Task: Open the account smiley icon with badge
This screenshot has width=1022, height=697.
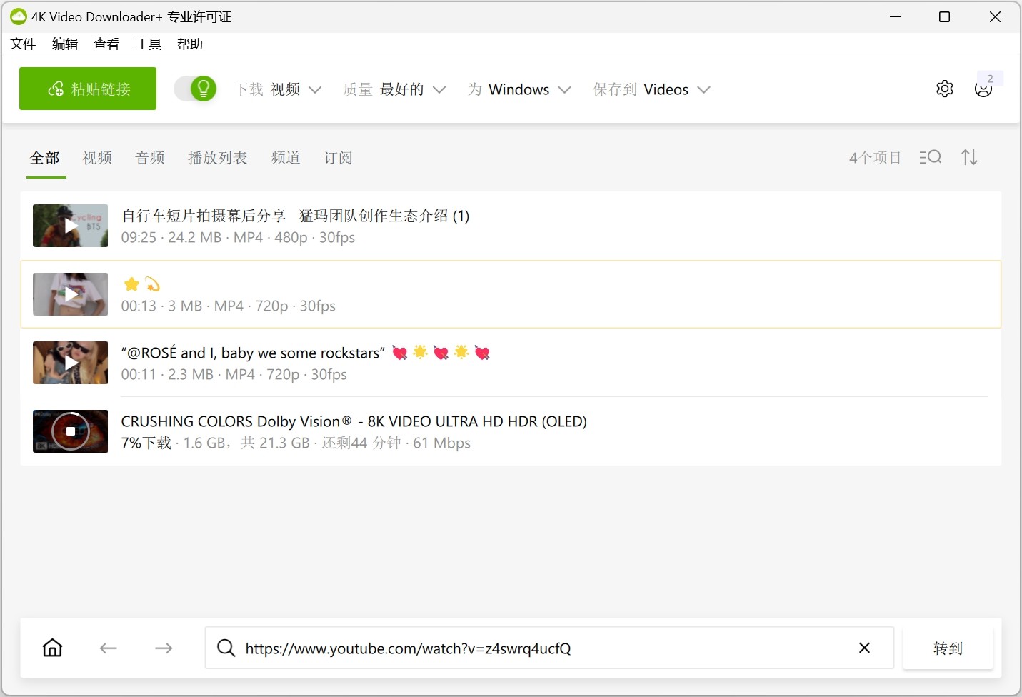Action: coord(983,89)
